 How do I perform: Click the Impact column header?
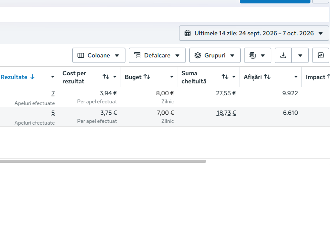(x=316, y=77)
